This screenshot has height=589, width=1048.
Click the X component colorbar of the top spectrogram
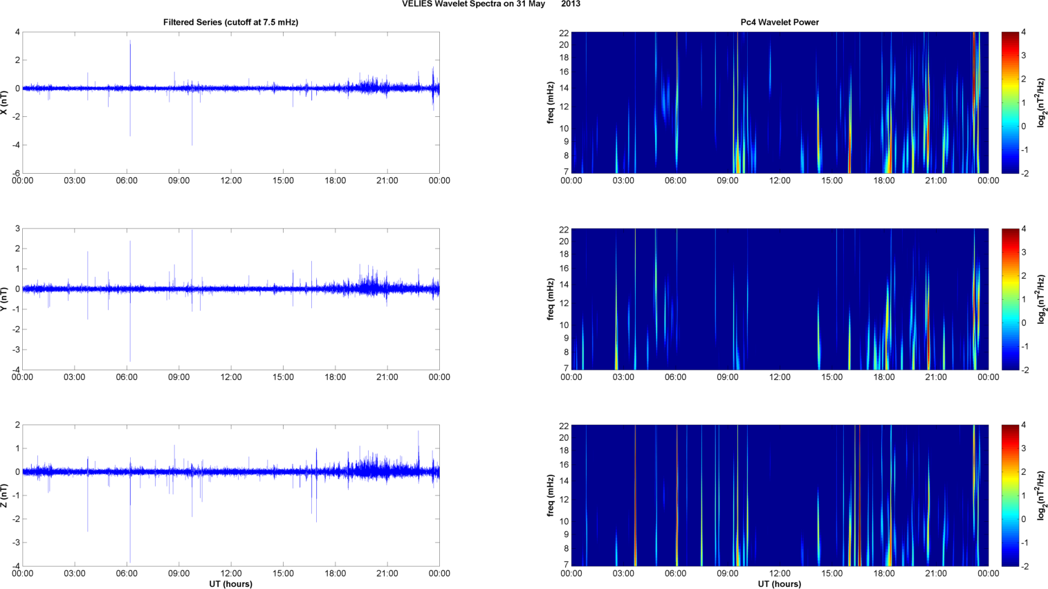[1010, 102]
